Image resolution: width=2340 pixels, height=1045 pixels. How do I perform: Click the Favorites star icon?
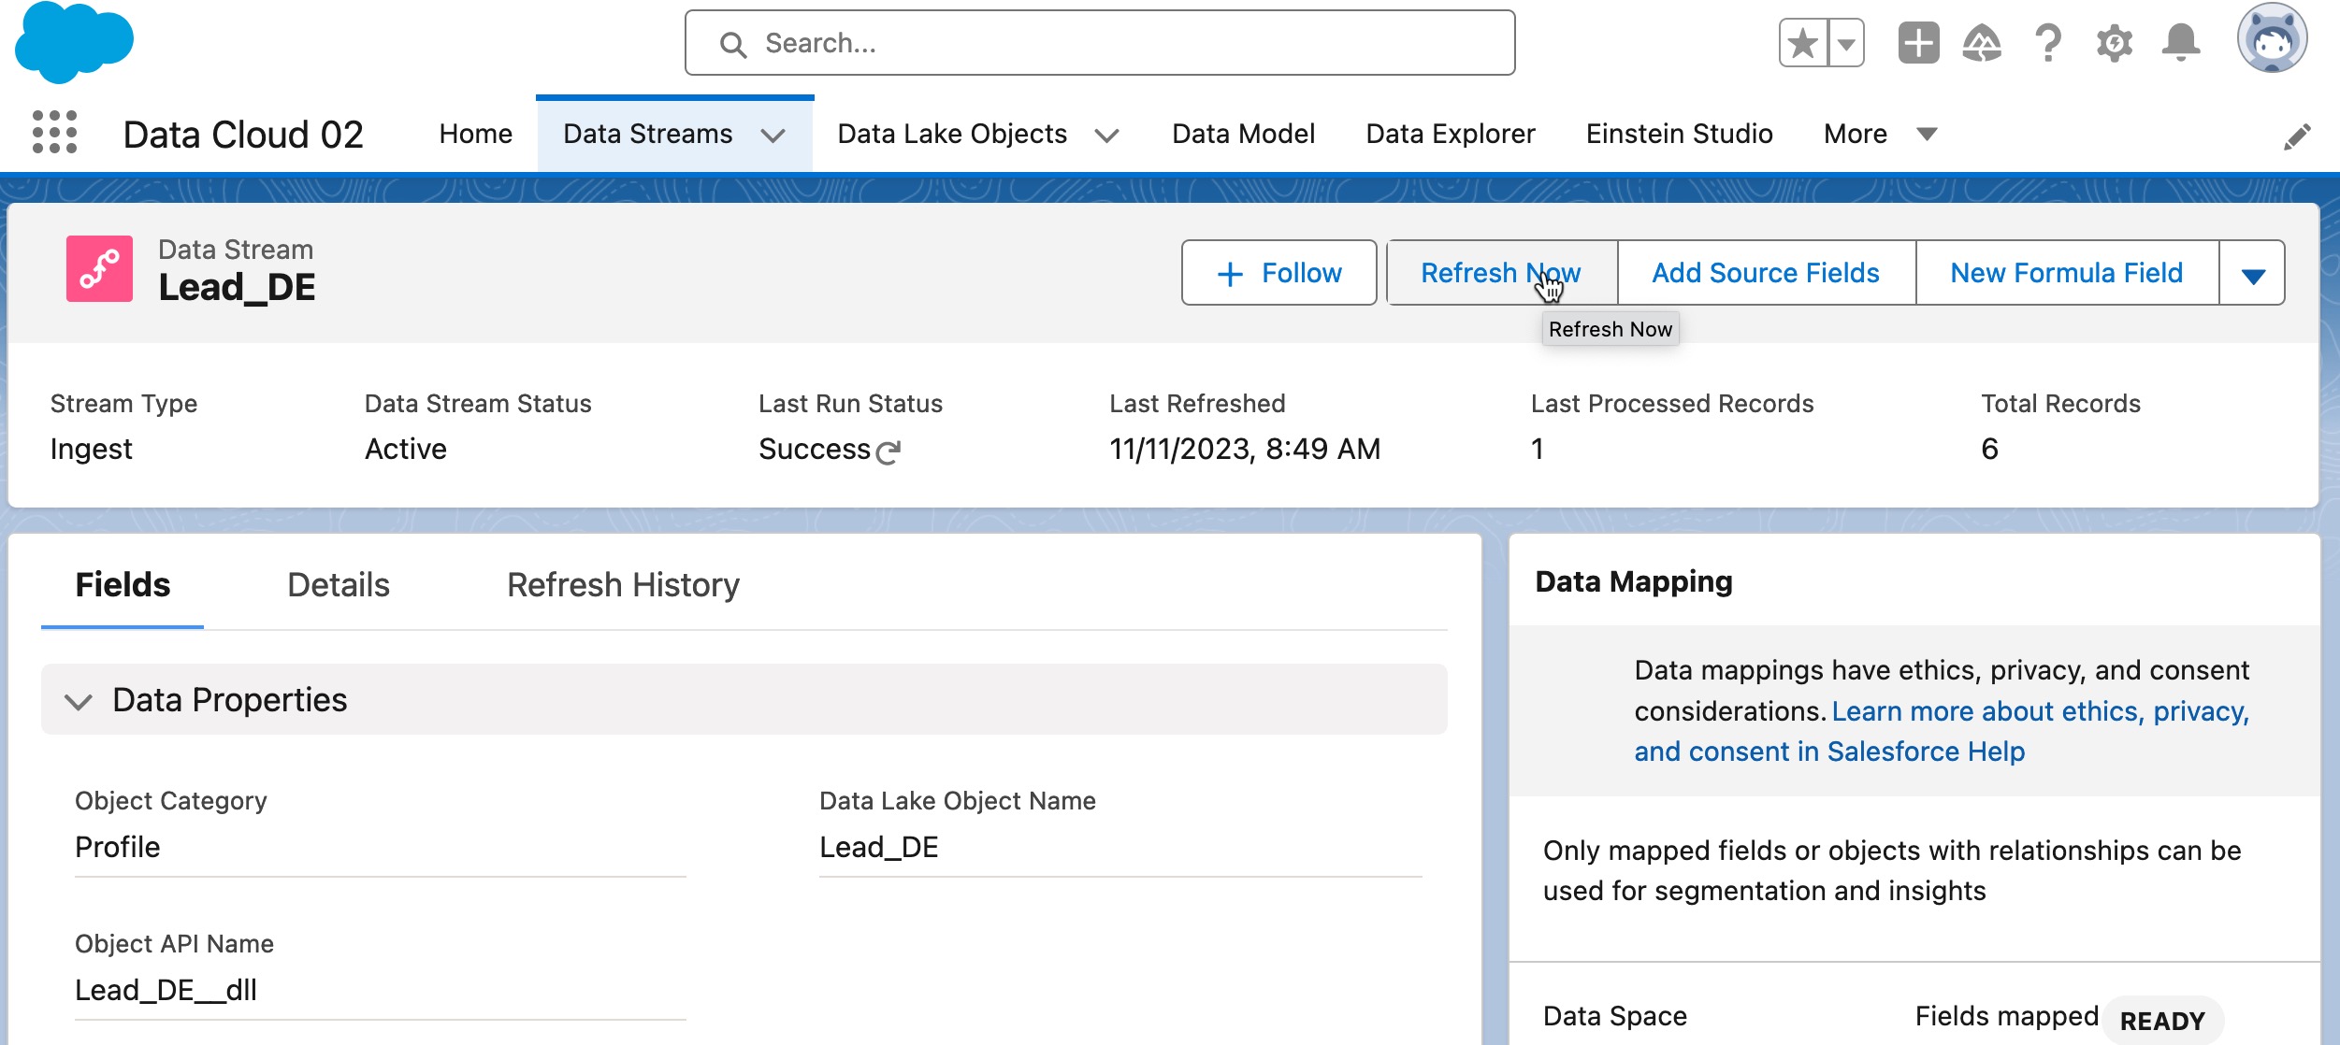click(1802, 43)
